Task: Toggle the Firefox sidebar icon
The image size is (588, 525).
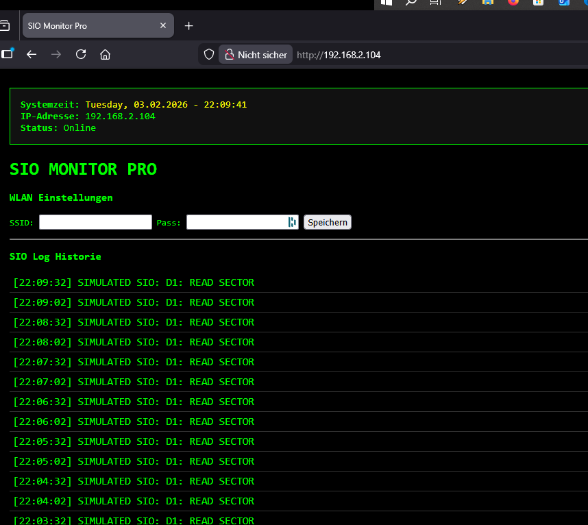Action: tap(7, 54)
